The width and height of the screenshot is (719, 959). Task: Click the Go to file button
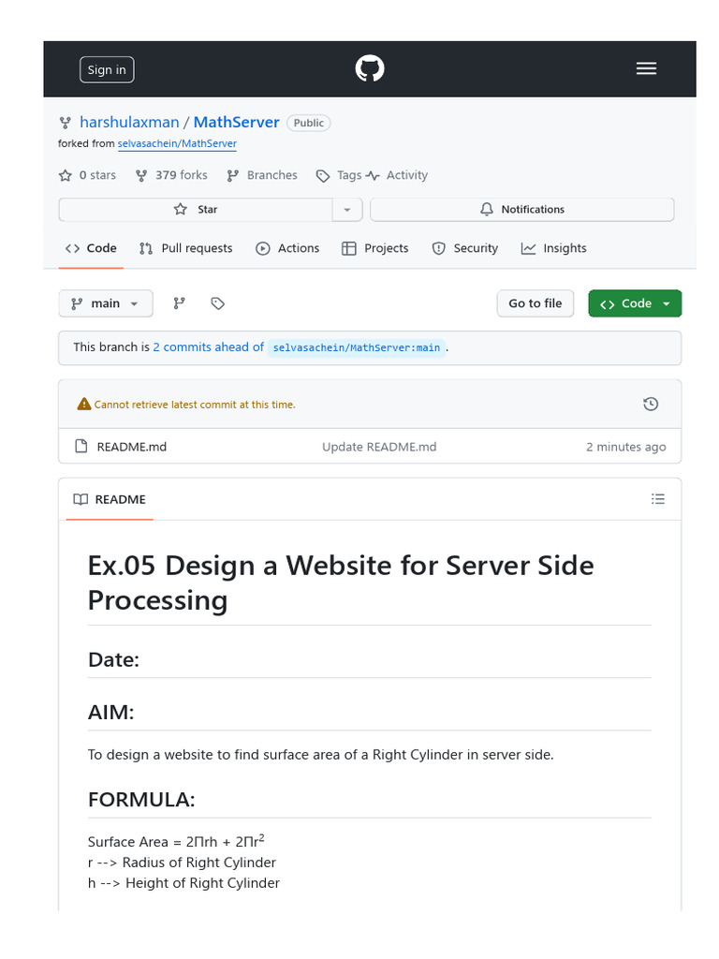(x=535, y=303)
